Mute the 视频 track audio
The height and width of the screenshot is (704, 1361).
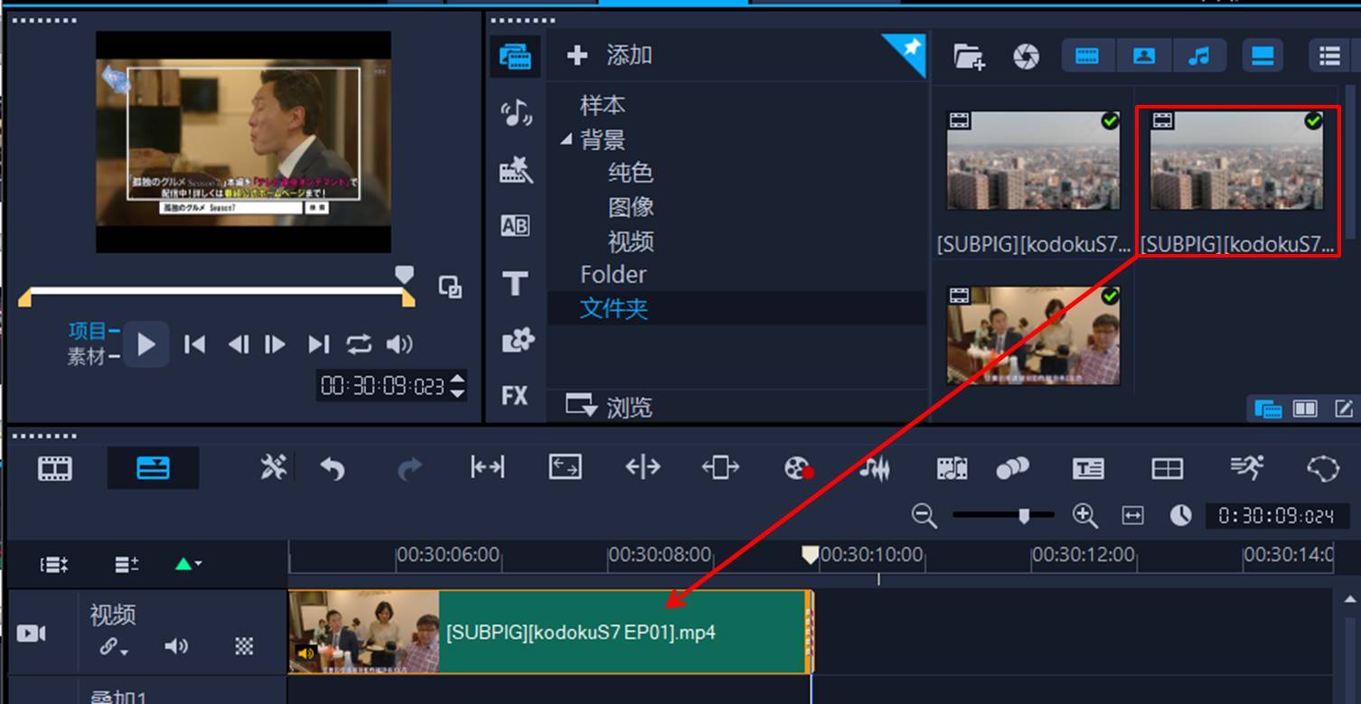(176, 646)
